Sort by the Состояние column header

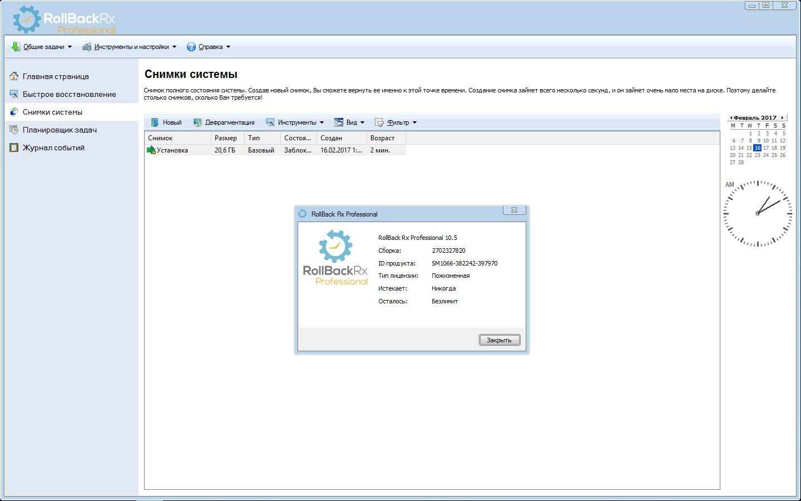point(299,138)
